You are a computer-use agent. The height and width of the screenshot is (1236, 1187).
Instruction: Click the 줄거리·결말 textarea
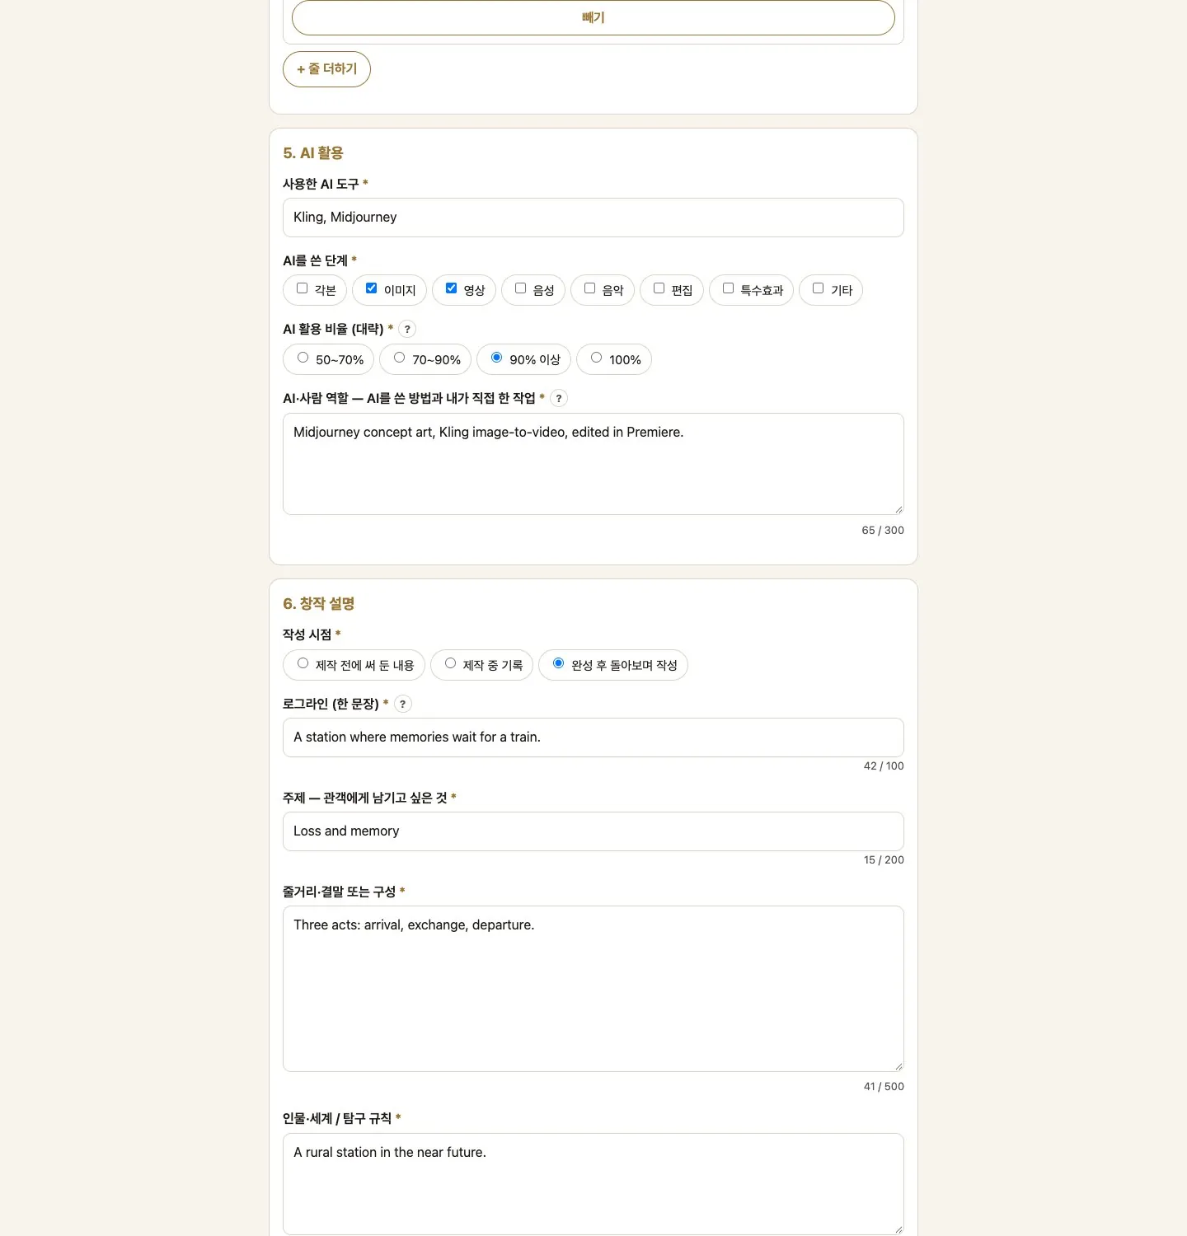point(593,989)
